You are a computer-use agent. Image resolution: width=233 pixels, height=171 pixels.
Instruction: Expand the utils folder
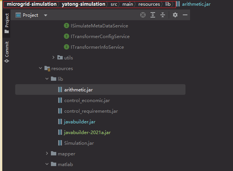[53, 58]
